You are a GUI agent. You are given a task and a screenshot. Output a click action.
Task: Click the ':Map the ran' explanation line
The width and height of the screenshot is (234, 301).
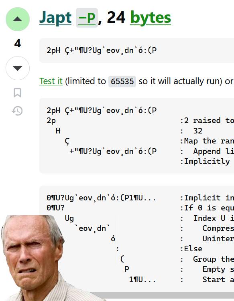(x=207, y=141)
